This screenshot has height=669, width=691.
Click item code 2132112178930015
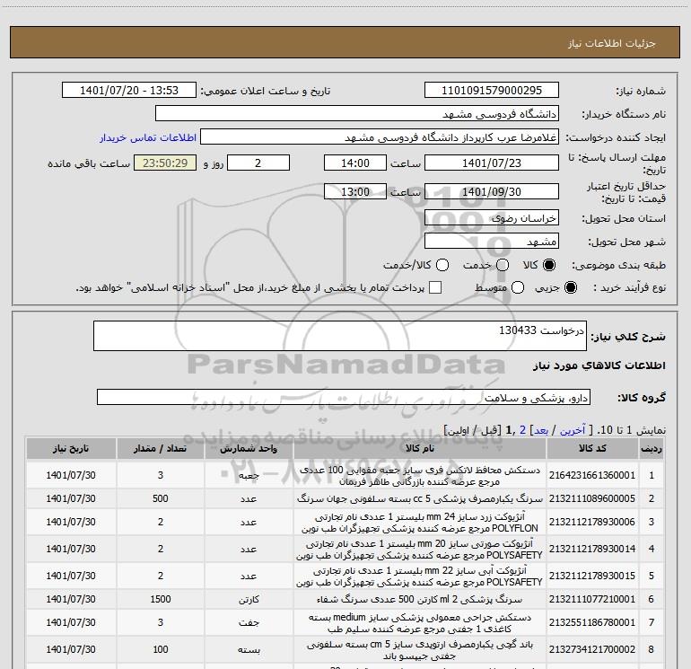click(x=592, y=576)
